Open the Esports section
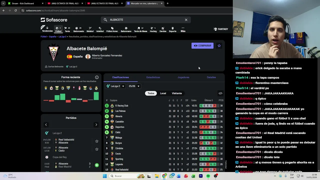Image resolution: width=320 pixels, height=180 pixels. [x=172, y=29]
